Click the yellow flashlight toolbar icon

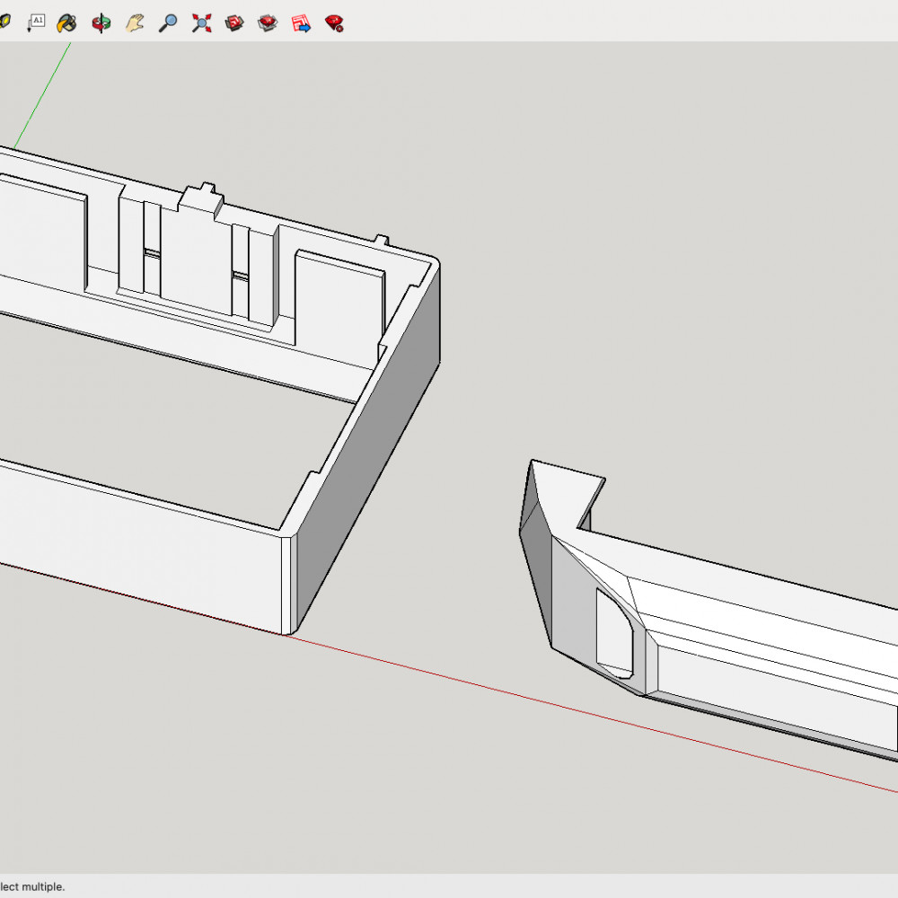4,22
